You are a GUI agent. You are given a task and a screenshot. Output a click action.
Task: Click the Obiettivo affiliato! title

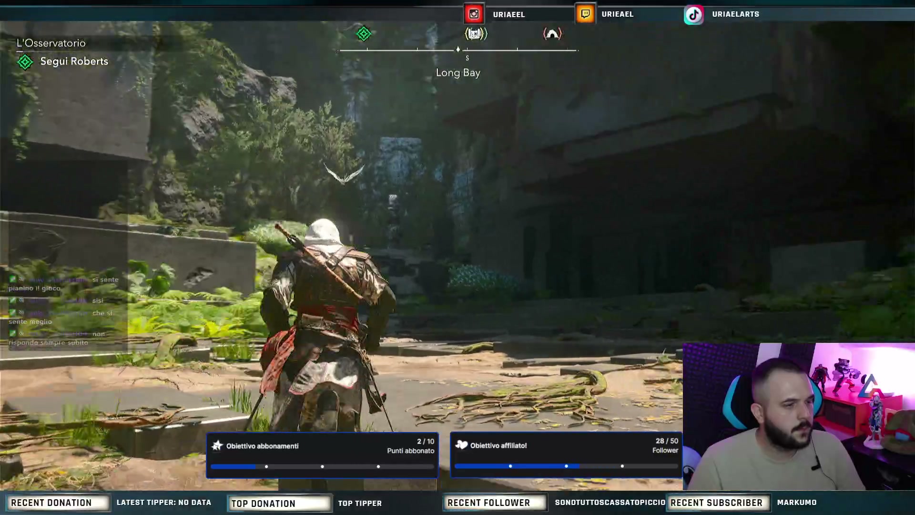tap(498, 446)
